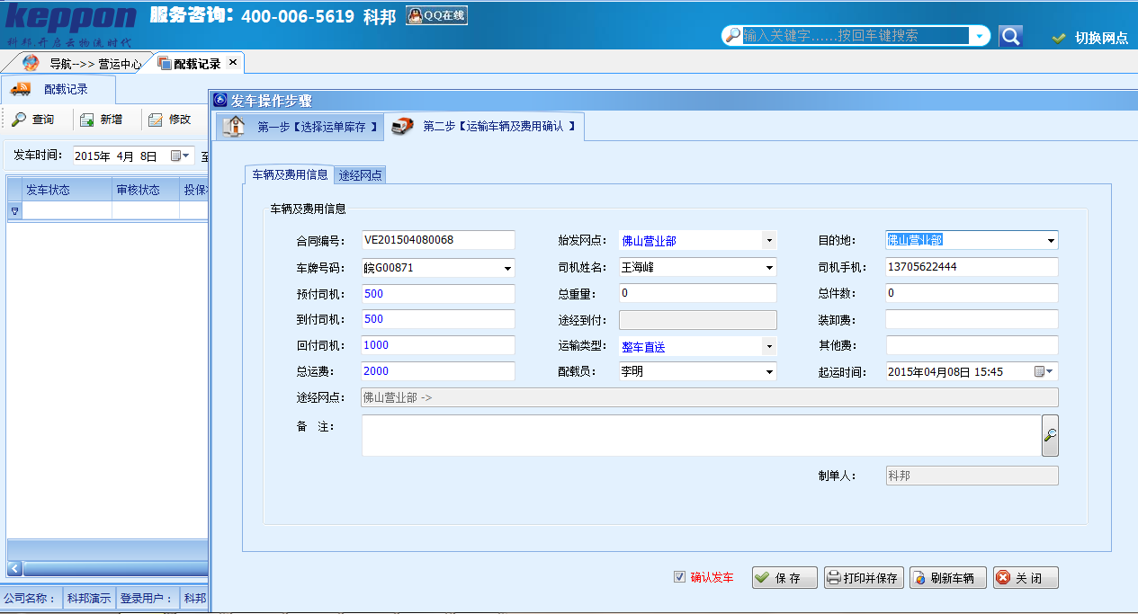1138x614 pixels.
Task: Open the 起运时间 calendar picker
Action: tap(1044, 371)
